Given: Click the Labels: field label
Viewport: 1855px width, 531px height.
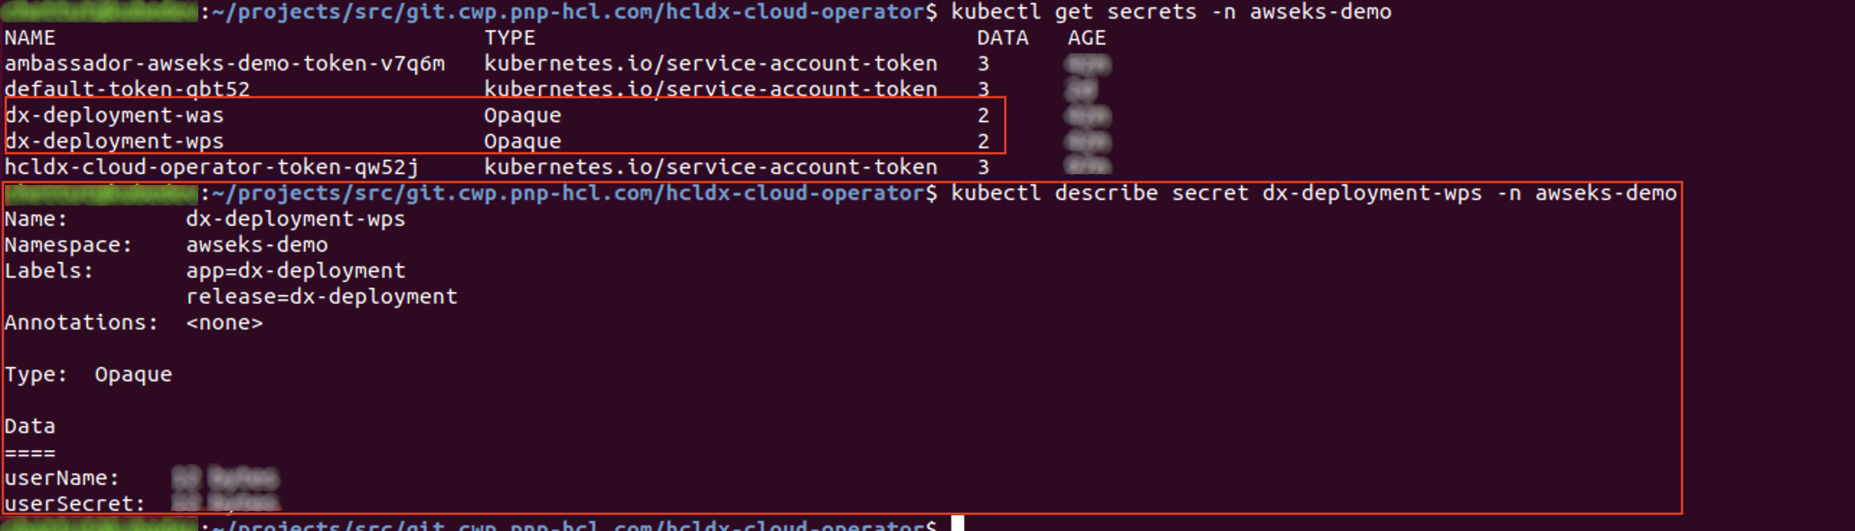Looking at the screenshot, I should point(49,271).
